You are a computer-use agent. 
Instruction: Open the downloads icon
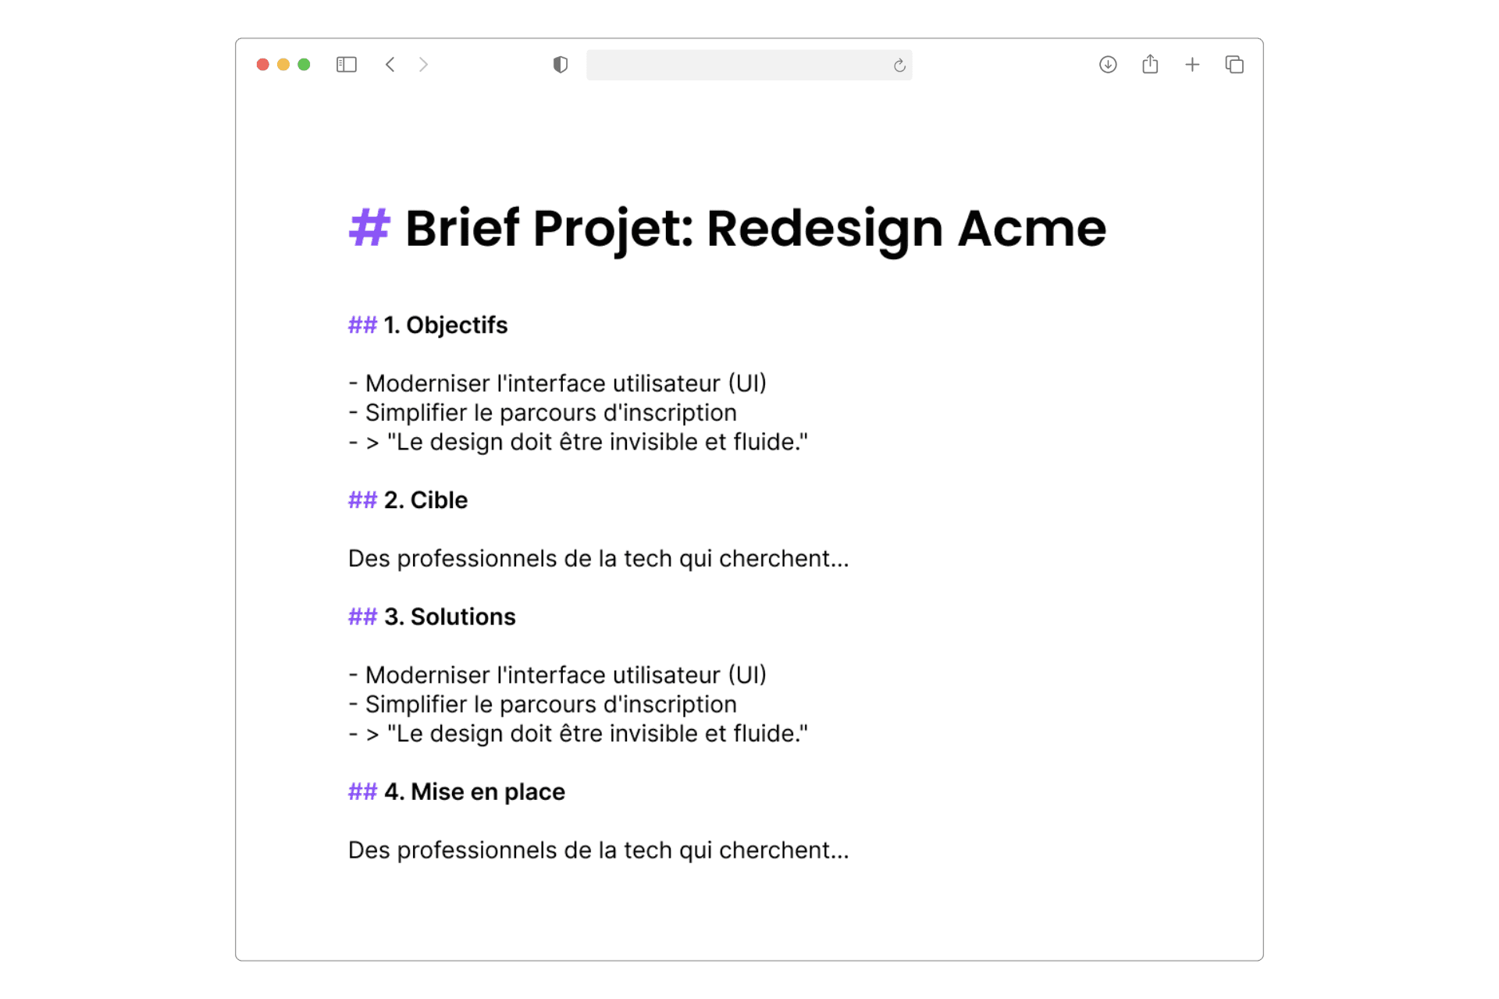[1107, 65]
